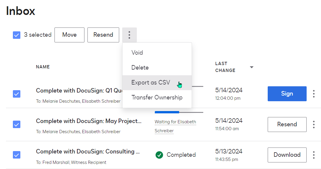
Task: Uncheck the Q1 envelope row checkbox
Action: pos(16,94)
